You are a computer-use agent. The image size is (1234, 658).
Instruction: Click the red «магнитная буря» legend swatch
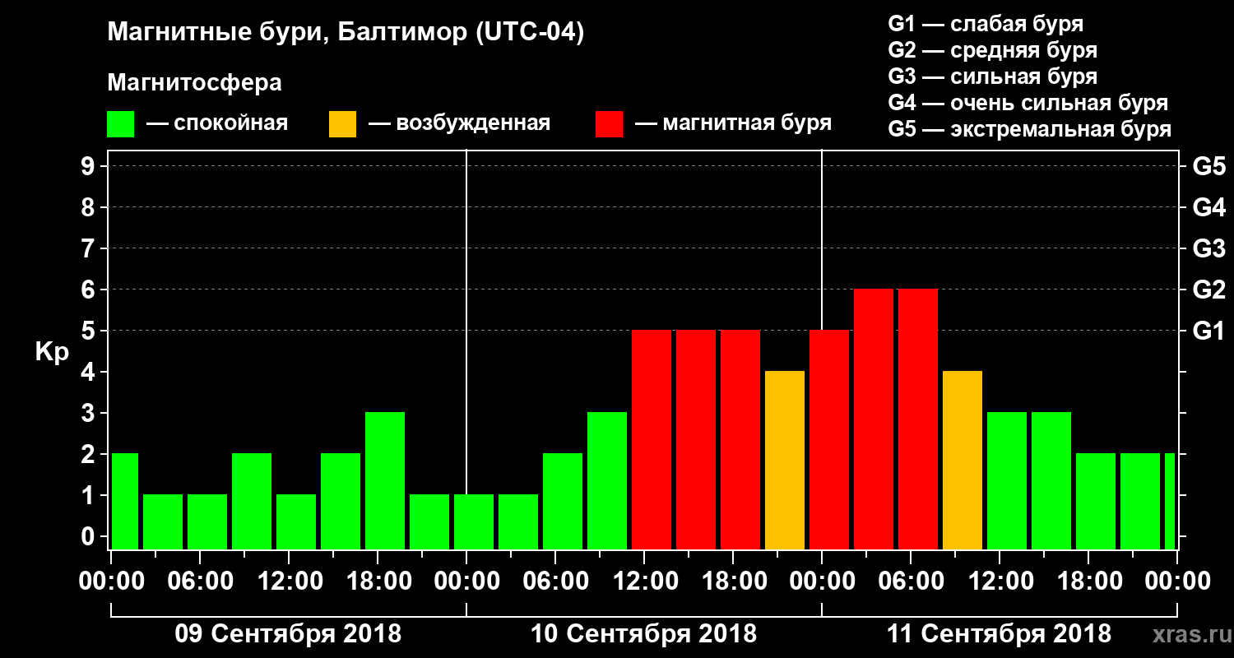tap(609, 124)
